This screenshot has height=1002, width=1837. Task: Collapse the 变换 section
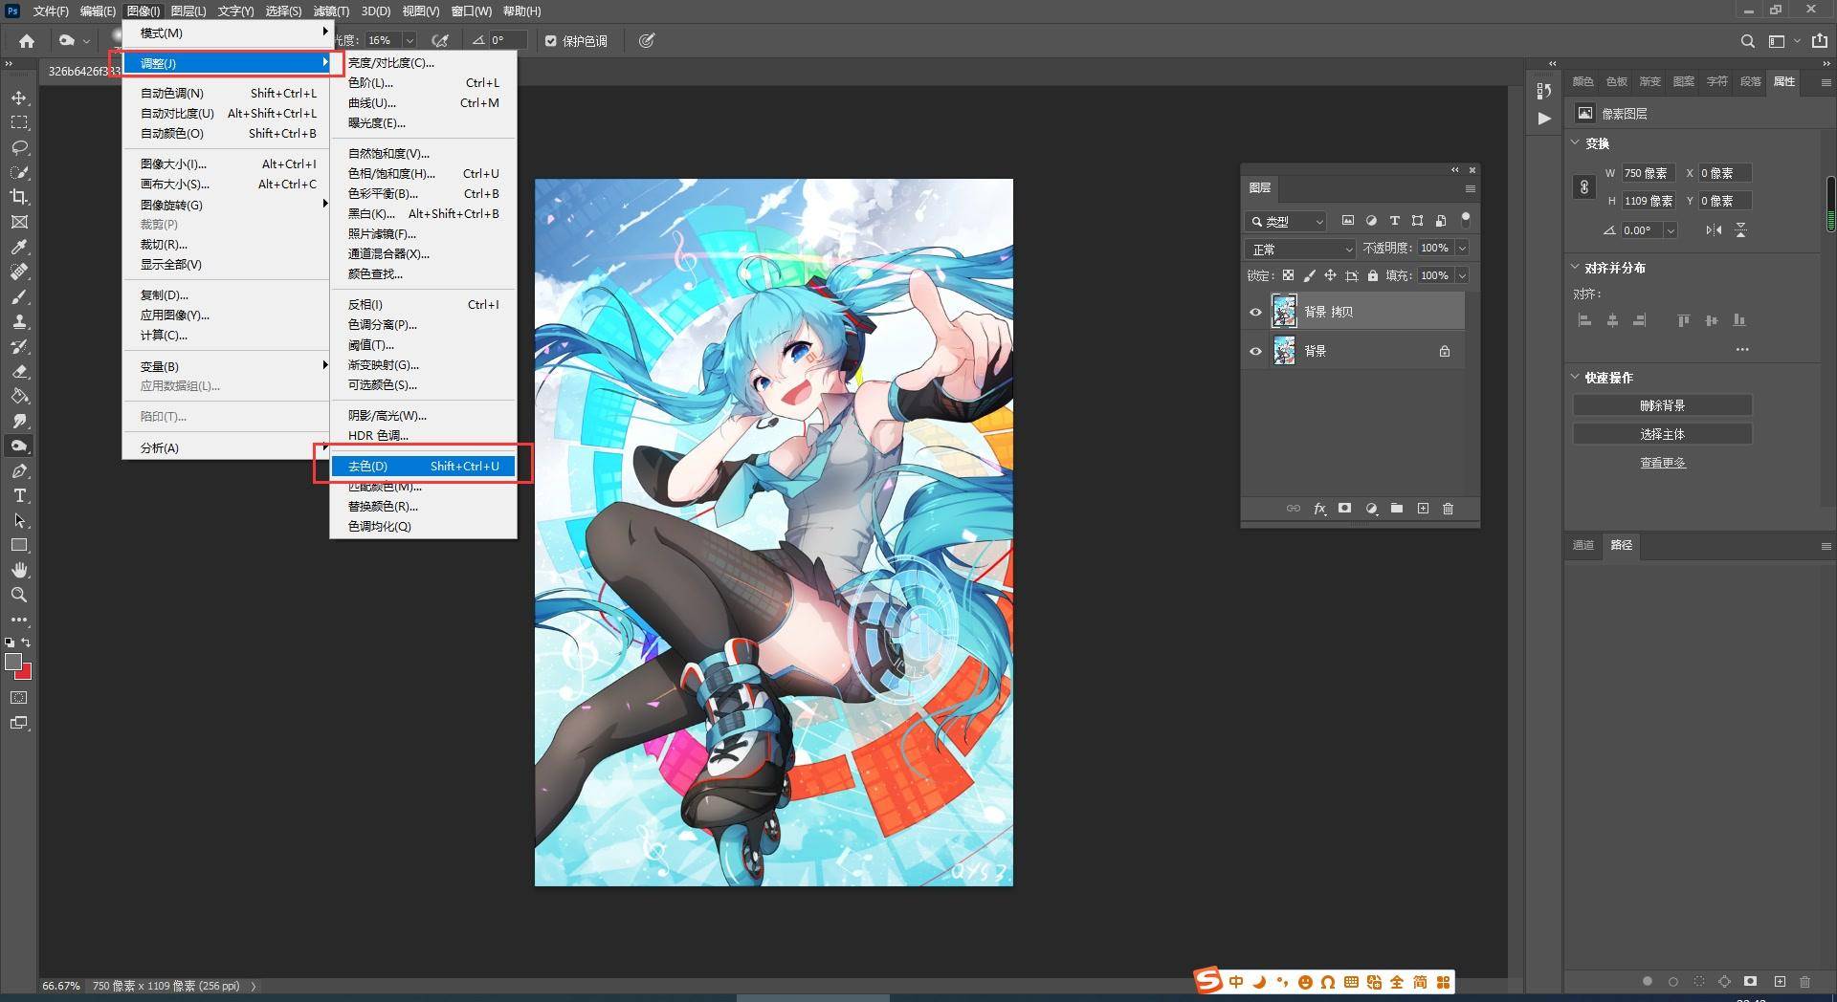click(1575, 142)
